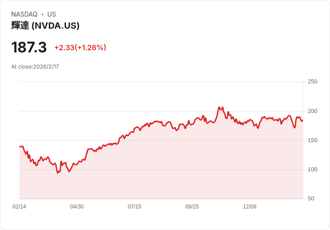Click the chart's lowest dip below 100
Image resolution: width=330 pixels, height=230 pixels.
tap(58, 173)
